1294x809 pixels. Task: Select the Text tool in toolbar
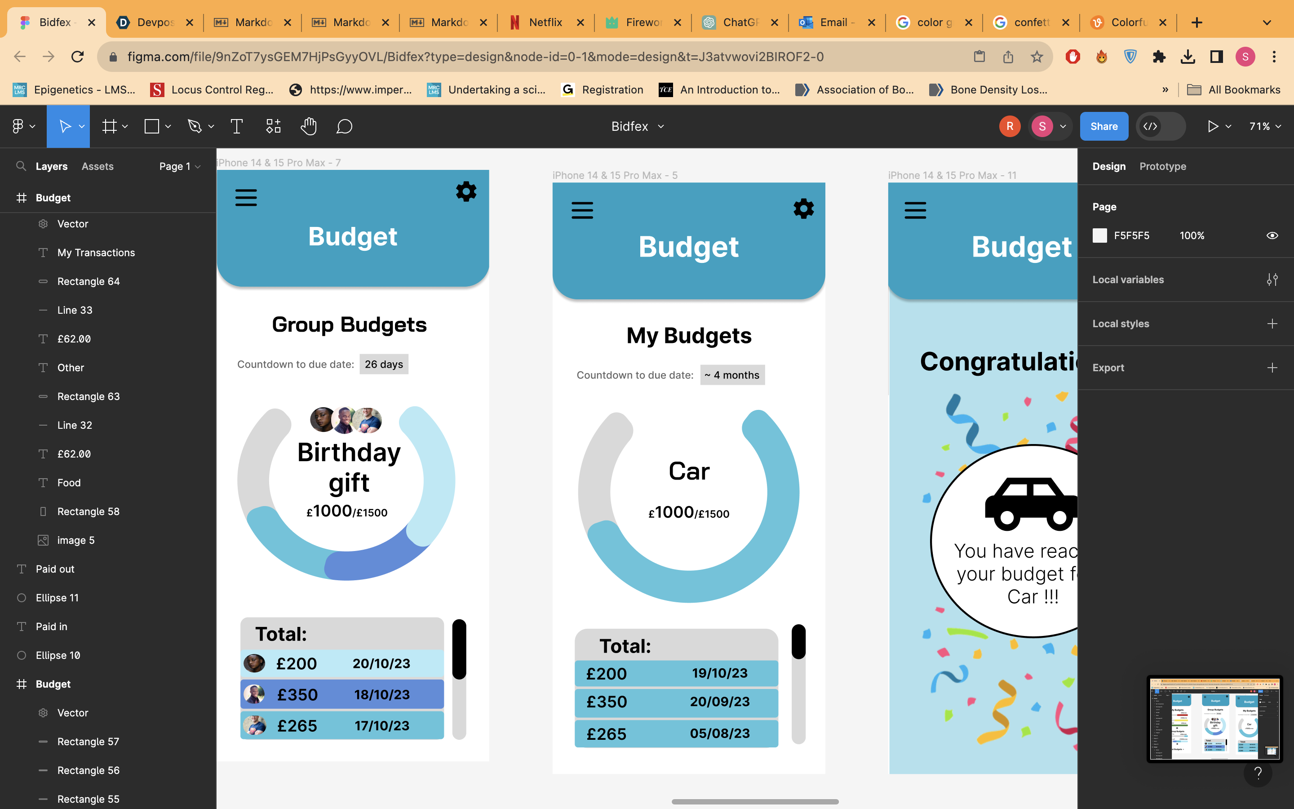click(x=236, y=126)
